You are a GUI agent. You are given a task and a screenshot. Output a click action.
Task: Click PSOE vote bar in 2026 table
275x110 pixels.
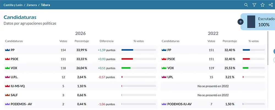click(139, 59)
